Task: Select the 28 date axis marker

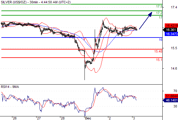Action: 63,118
